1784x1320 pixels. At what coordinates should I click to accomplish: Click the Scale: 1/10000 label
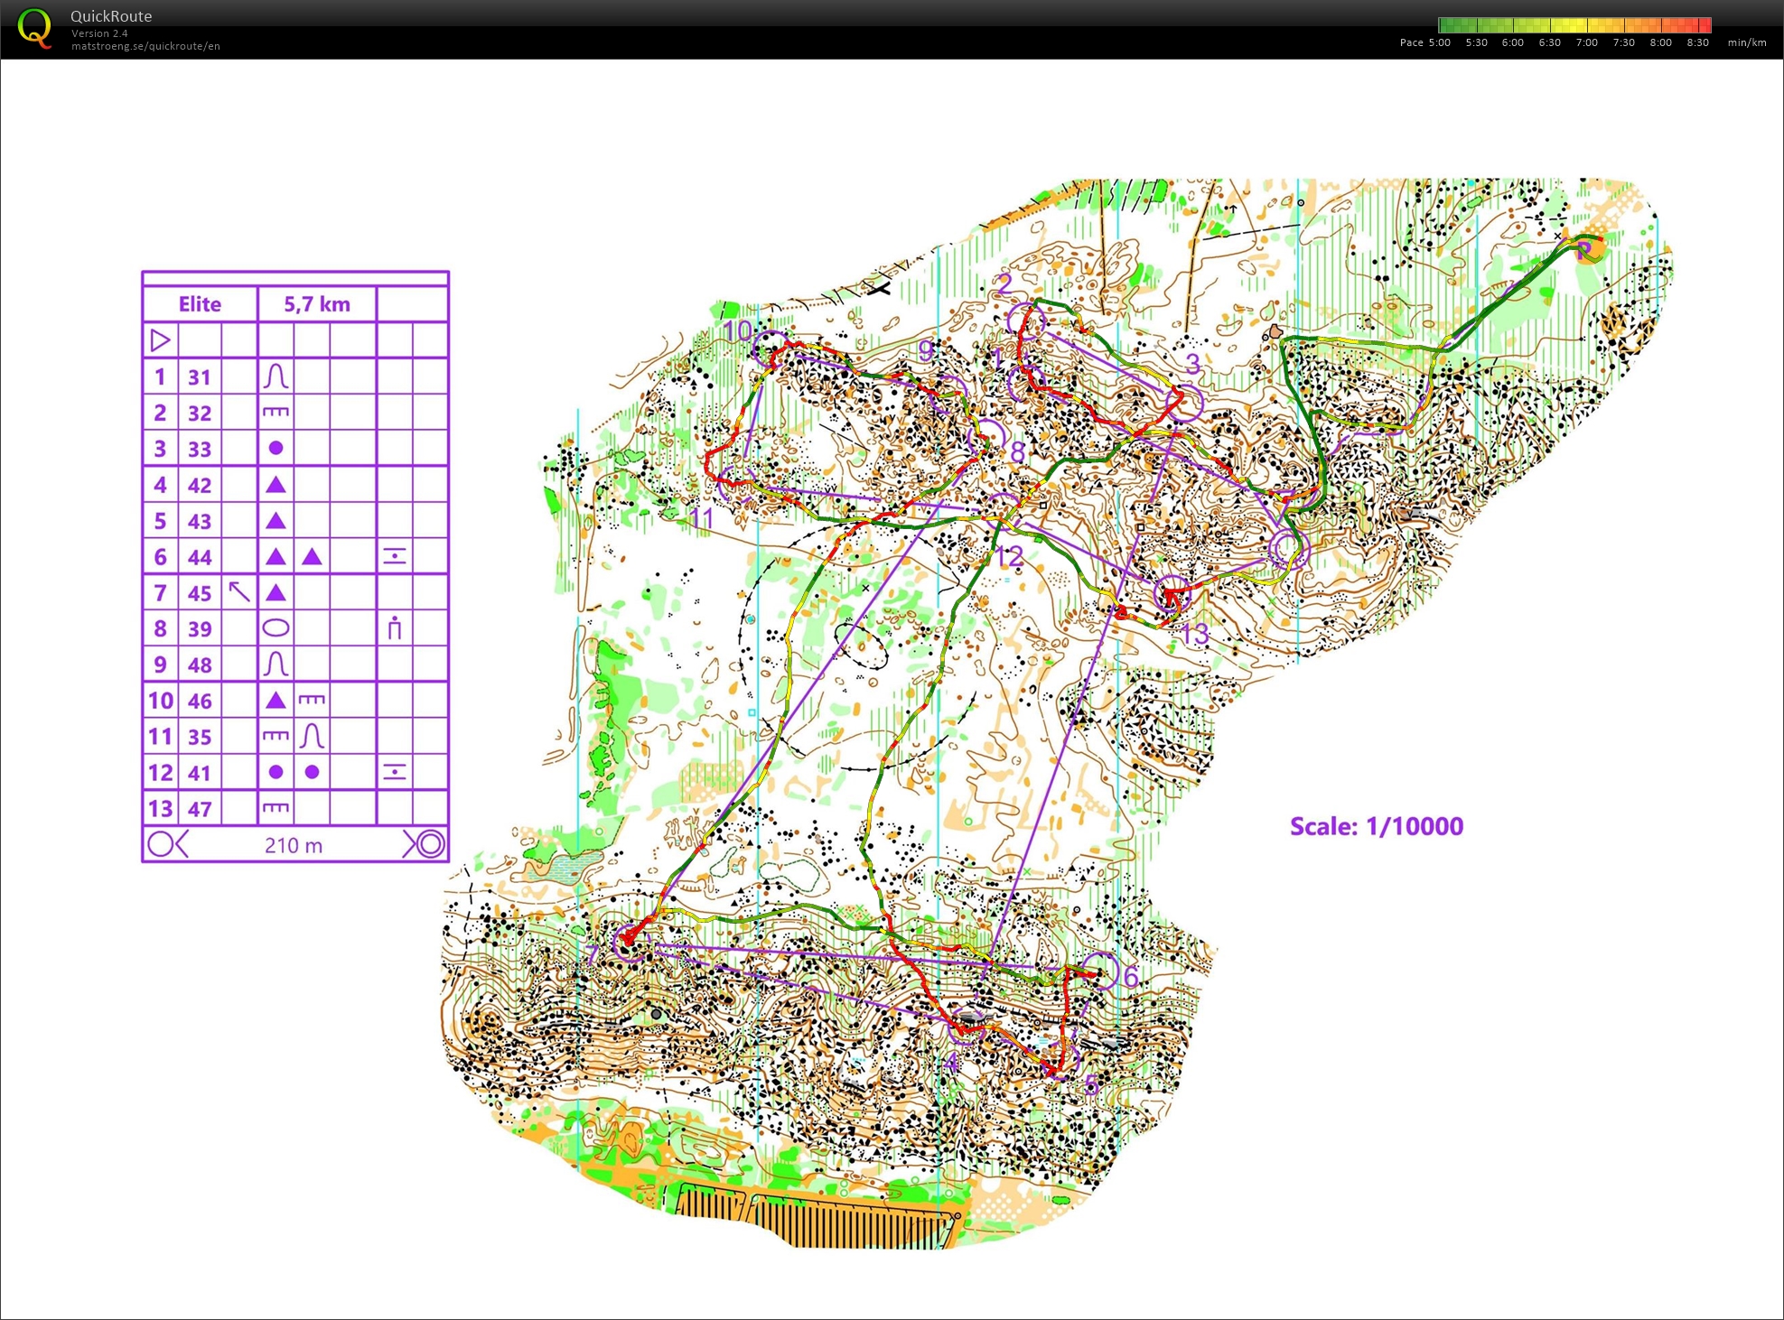click(1376, 826)
